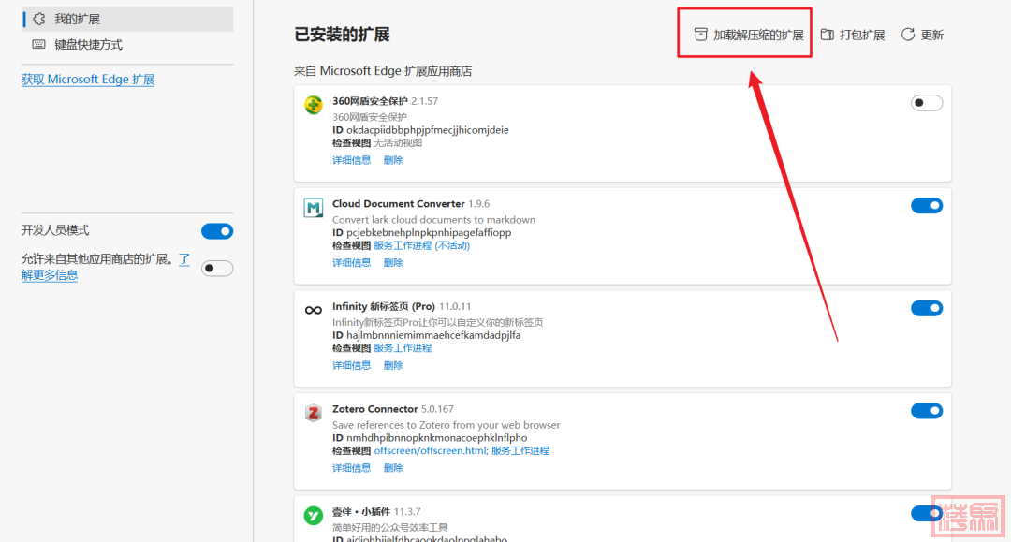1011x542 pixels.
Task: Open 详细信息 for 360网盾安全保护
Action: [351, 160]
